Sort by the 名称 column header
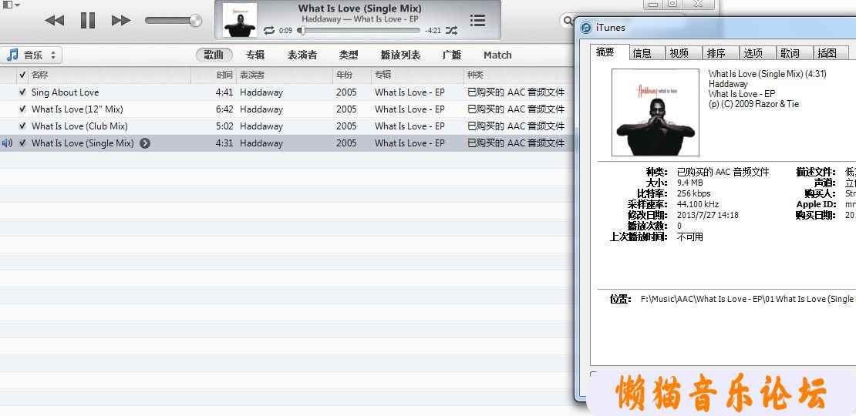Image resolution: width=856 pixels, height=416 pixels. [110, 75]
